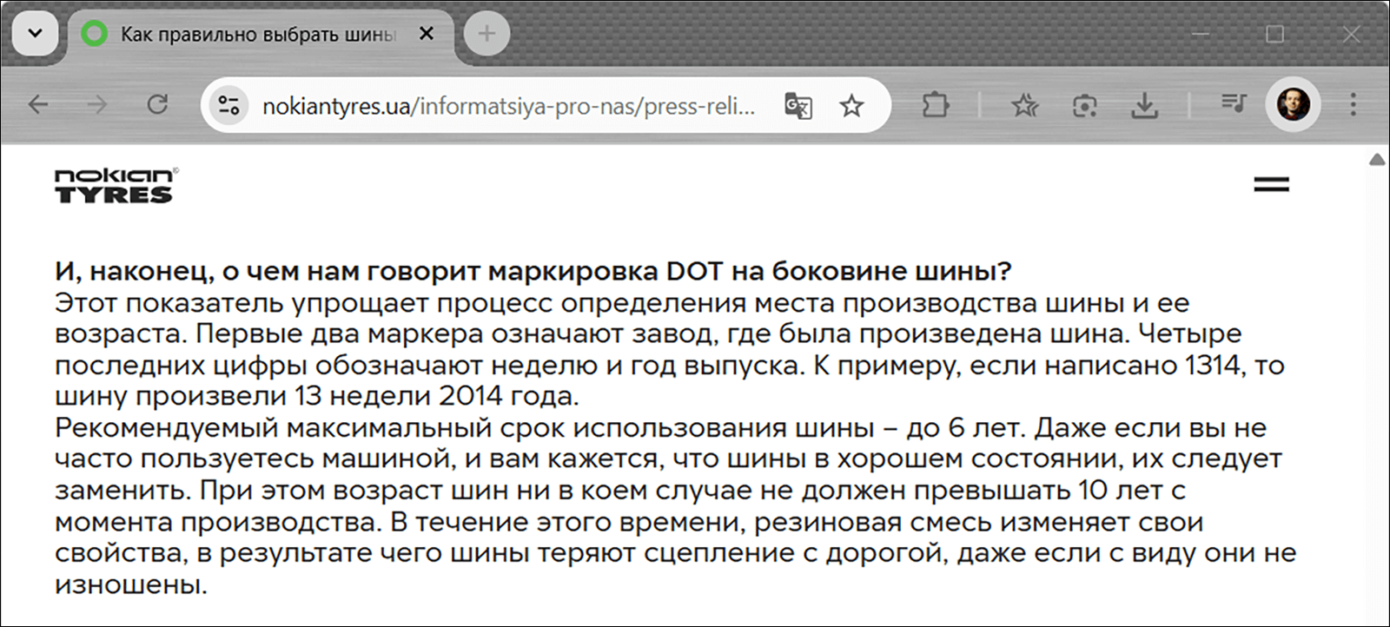Click the screenshot capture toolbar icon
This screenshot has width=1390, height=627.
(x=1084, y=106)
